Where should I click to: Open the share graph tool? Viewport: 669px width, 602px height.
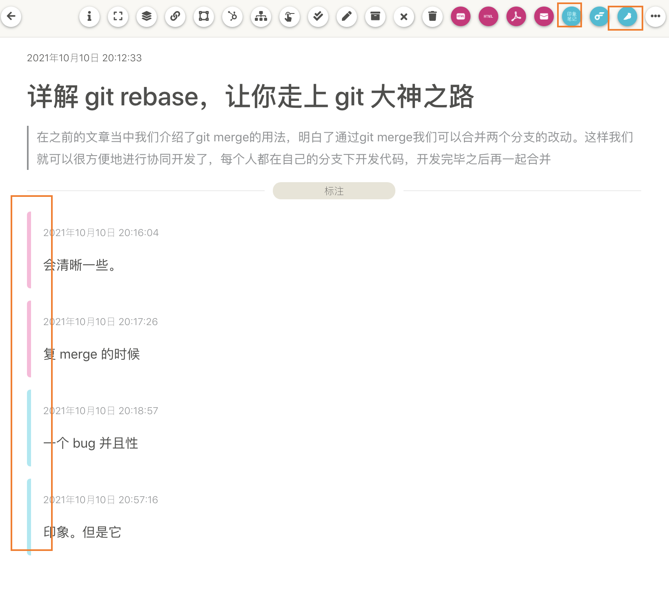[232, 16]
